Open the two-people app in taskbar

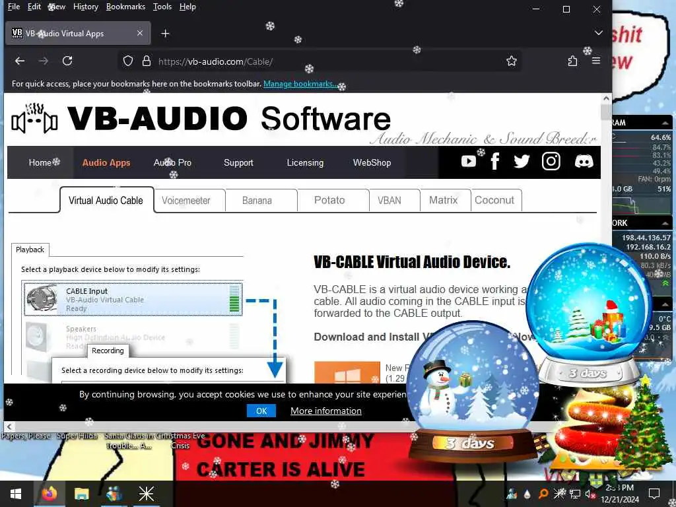[x=114, y=494]
